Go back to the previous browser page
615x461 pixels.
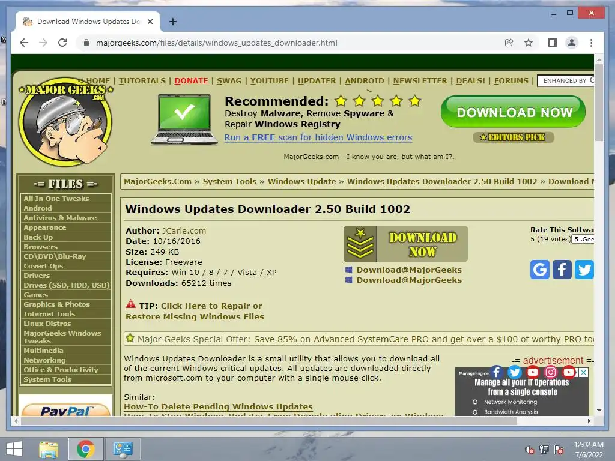click(x=24, y=43)
